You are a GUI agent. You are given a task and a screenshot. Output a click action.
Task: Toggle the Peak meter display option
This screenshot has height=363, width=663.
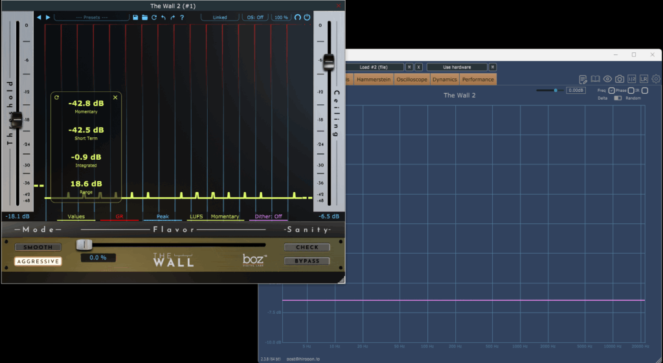[x=163, y=216]
